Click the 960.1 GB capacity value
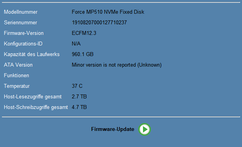Viewport: 242px width, 147px height. [x=82, y=54]
